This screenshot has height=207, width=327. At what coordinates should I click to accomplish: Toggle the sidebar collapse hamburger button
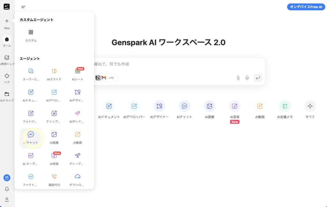click(23, 7)
